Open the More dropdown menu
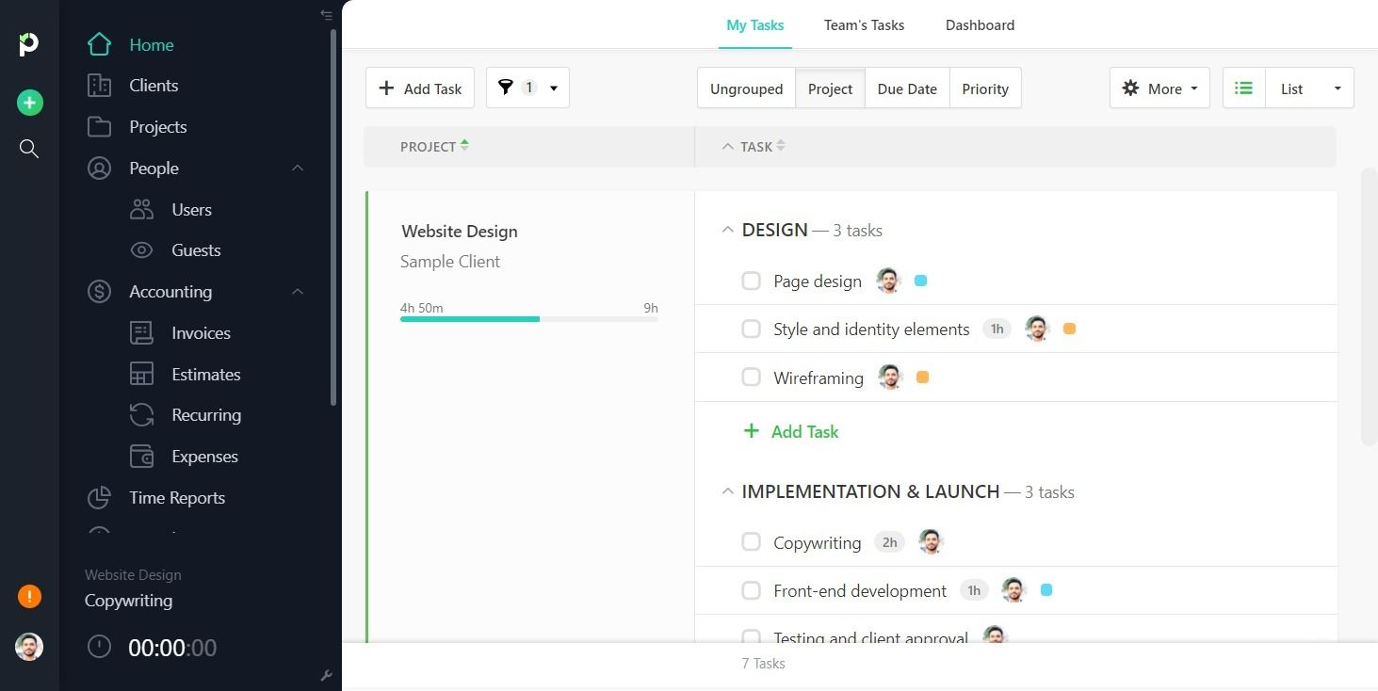Screen dimensions: 1378x691 pos(1159,88)
